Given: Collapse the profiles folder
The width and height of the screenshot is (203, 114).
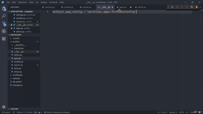Looking at the screenshot, I should coord(16,41).
